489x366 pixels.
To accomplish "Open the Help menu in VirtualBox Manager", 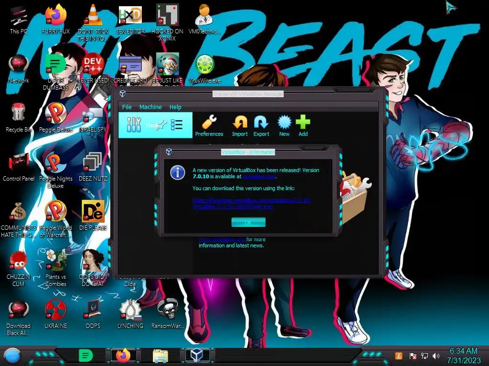I will tap(175, 107).
